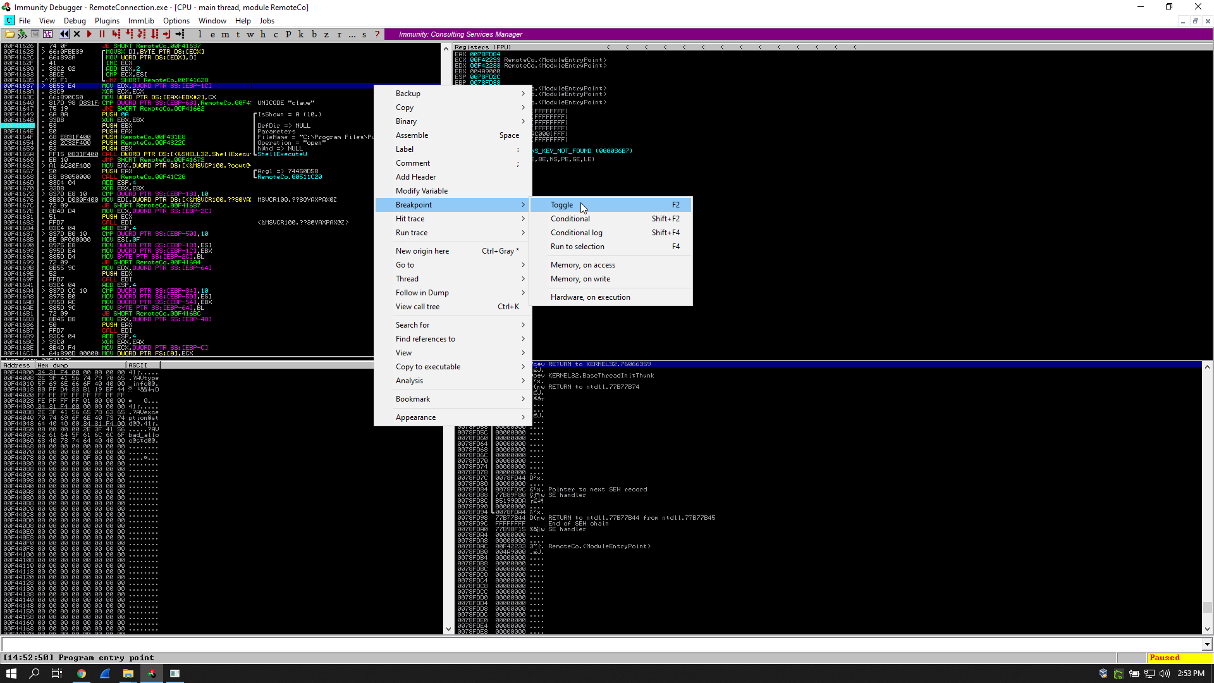Image resolution: width=1214 pixels, height=683 pixels.
Task: Select Toggle breakpoint in submenu
Action: coord(561,205)
